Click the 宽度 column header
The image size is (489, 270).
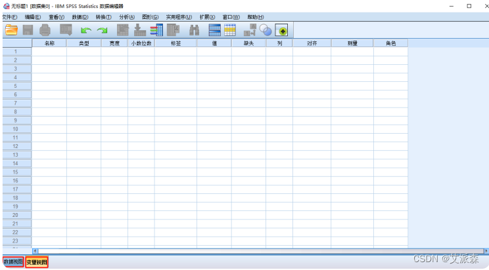pos(114,43)
